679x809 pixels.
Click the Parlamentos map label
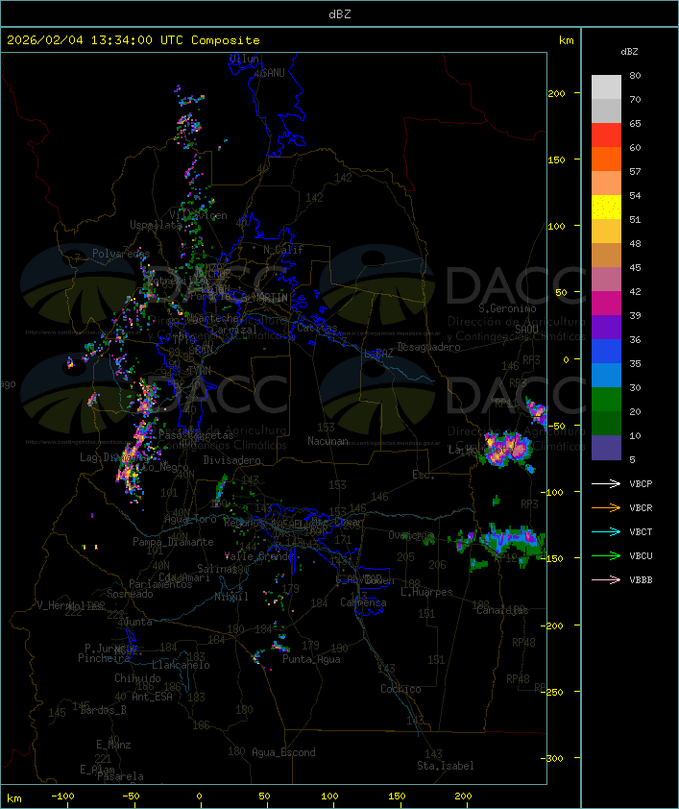pyautogui.click(x=160, y=584)
